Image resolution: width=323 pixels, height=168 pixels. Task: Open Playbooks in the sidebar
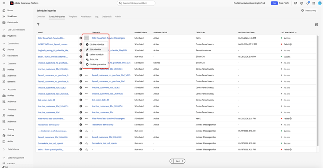point(12,36)
